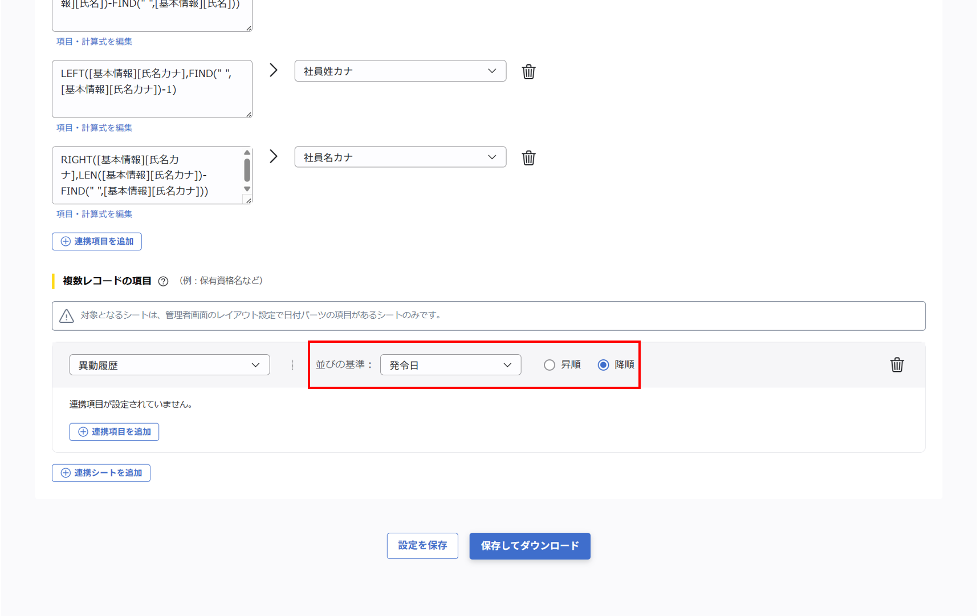Delete the 社員姓カナ mapping via trash icon
The height and width of the screenshot is (616, 977).
click(528, 71)
